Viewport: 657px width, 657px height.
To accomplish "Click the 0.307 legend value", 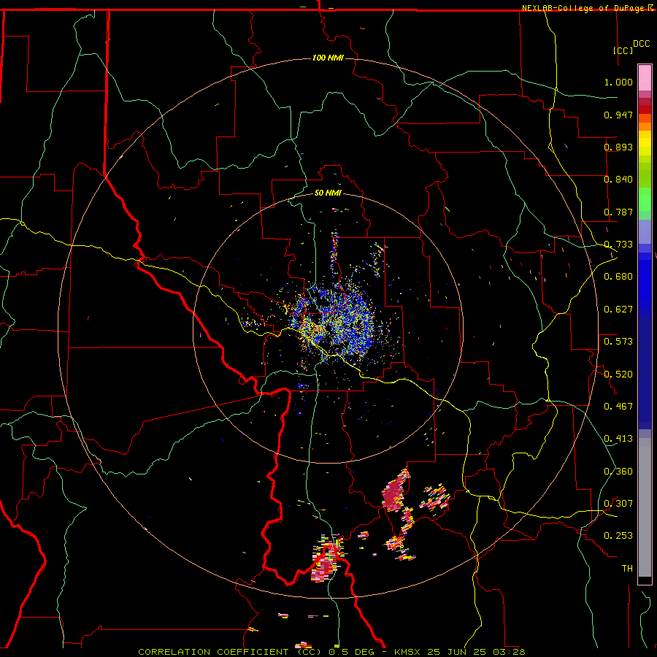I will pyautogui.click(x=618, y=504).
